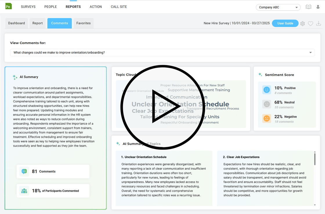Open the user profile icon
Screen dimensions: 325x214
click(x=318, y=7)
